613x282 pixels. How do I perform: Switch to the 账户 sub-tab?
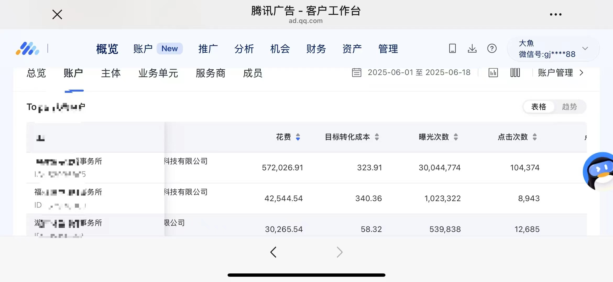73,73
